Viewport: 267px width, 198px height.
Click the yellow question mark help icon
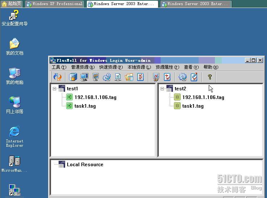point(210,77)
